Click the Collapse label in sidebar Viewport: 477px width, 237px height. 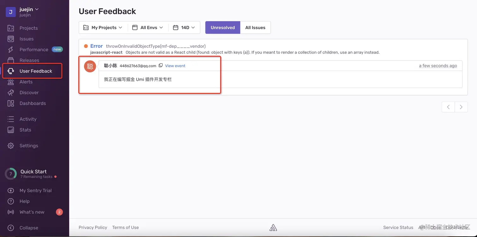click(29, 228)
